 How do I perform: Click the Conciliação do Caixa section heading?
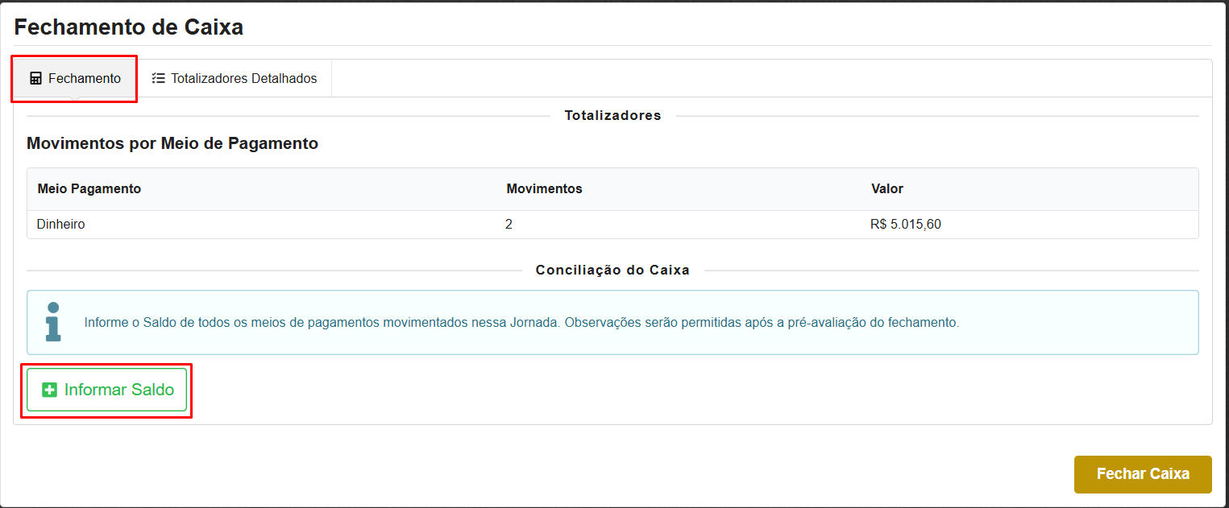click(x=614, y=270)
